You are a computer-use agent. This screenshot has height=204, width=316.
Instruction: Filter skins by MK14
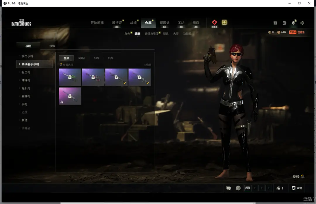[x=81, y=58]
